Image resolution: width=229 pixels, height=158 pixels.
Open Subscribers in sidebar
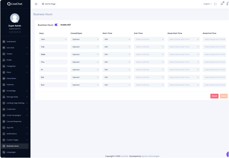[x=11, y=79]
